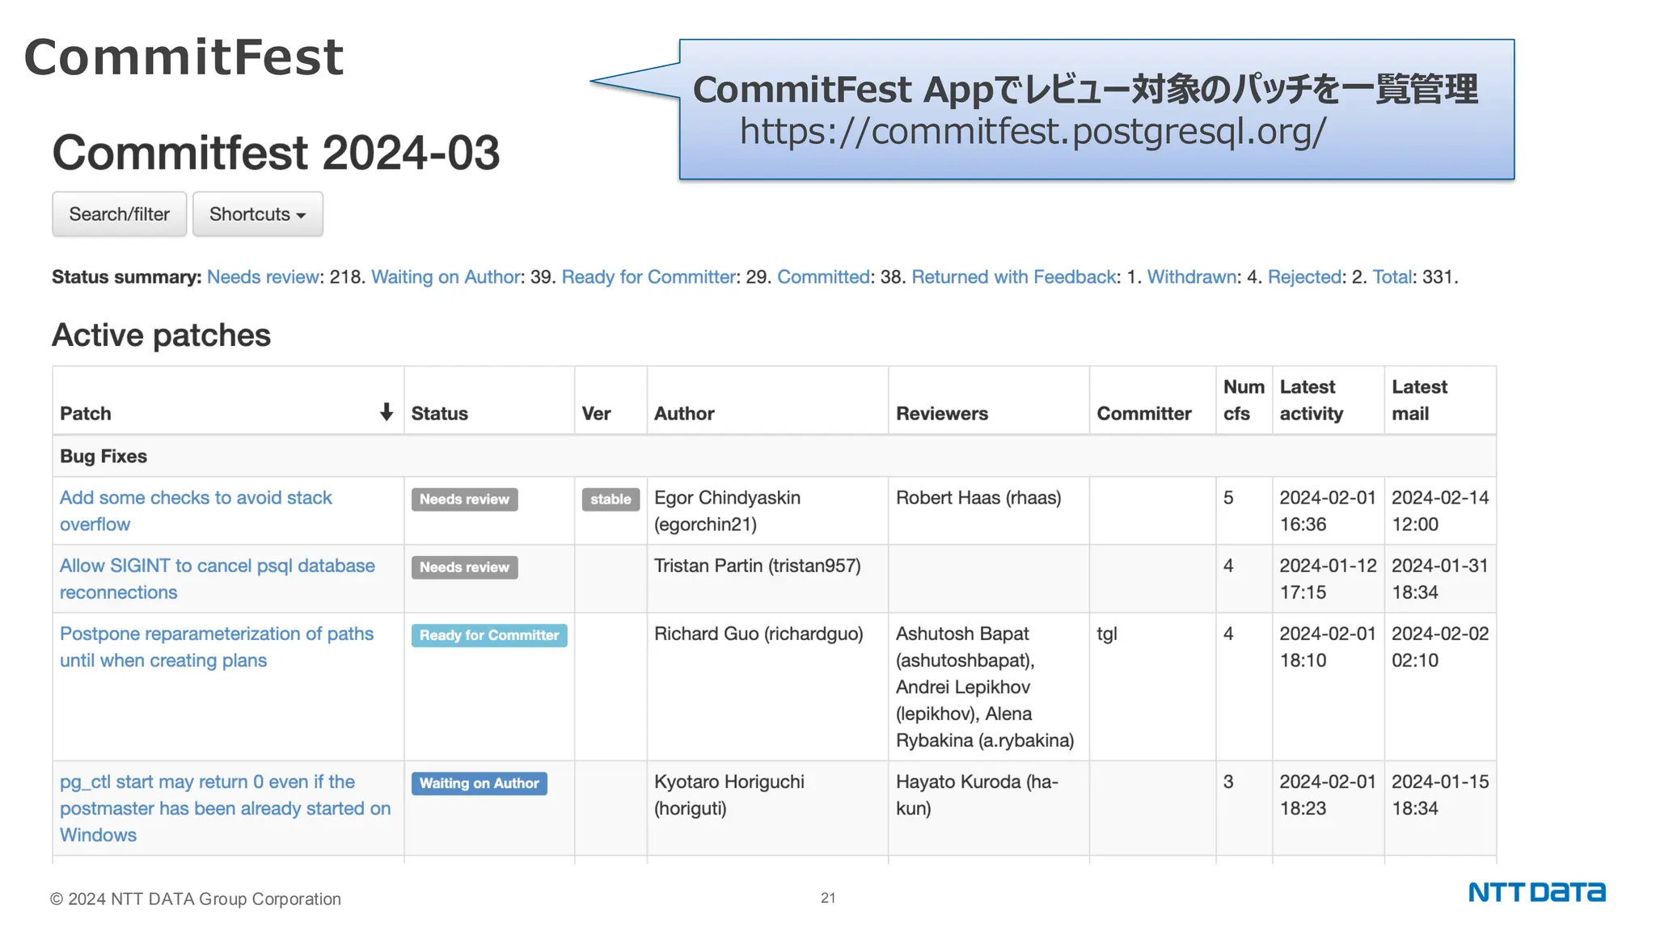Click the Search/filter button

120,214
